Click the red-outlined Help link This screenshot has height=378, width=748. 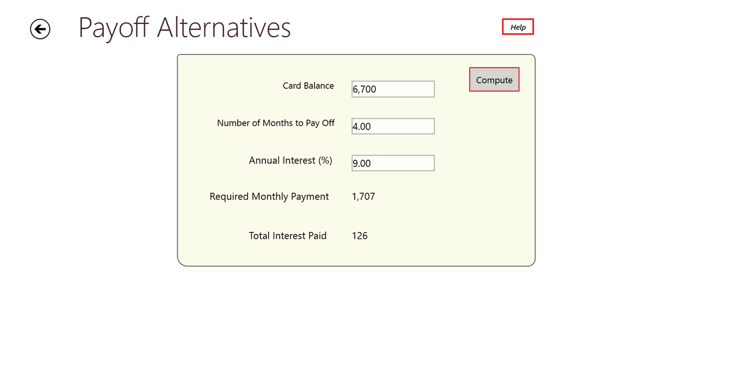(517, 27)
